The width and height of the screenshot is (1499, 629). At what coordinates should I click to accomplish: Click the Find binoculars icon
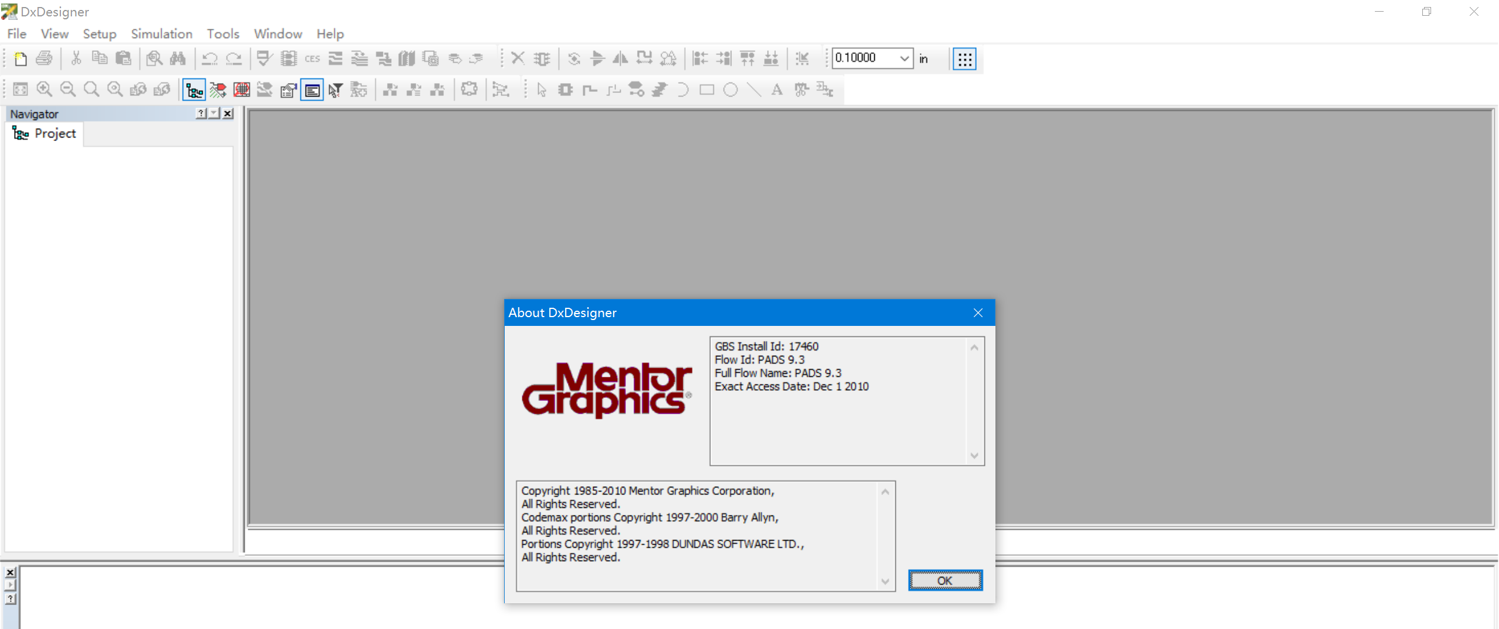[x=178, y=59]
